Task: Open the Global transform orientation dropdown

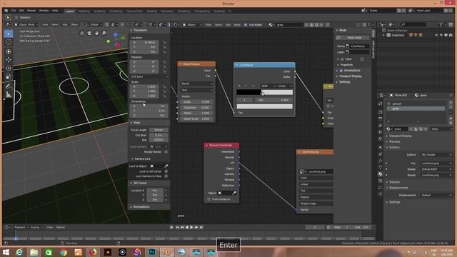Action: click(x=94, y=25)
